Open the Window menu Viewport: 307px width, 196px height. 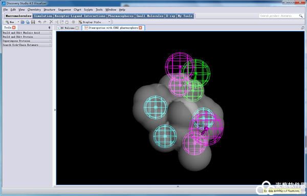click(x=111, y=10)
